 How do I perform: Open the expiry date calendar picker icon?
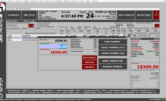[149, 36]
